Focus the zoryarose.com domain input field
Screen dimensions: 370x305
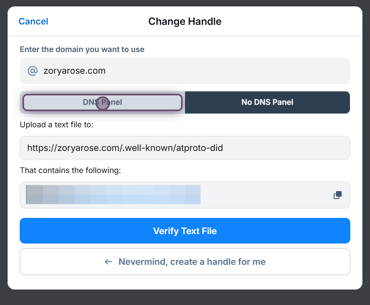pyautogui.click(x=189, y=71)
